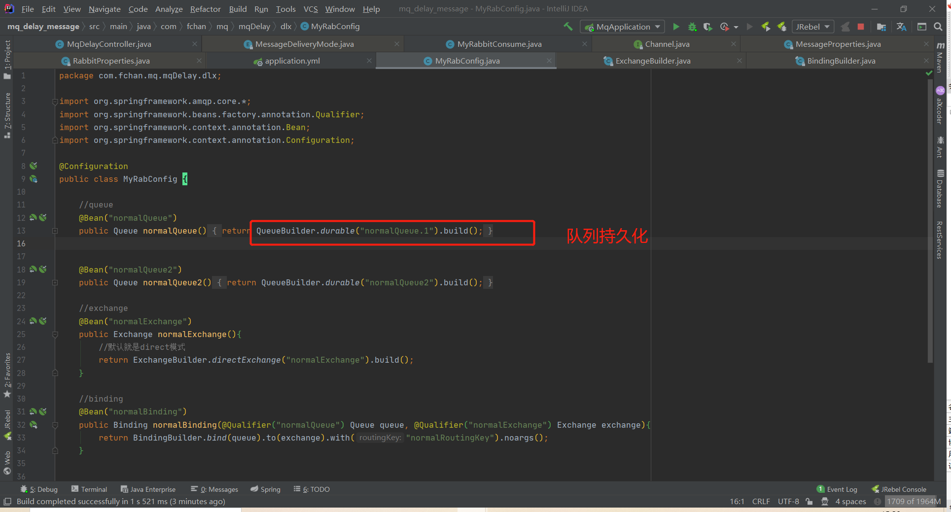This screenshot has height=512, width=951.
Task: Open the Structure tool window
Action: click(7, 115)
